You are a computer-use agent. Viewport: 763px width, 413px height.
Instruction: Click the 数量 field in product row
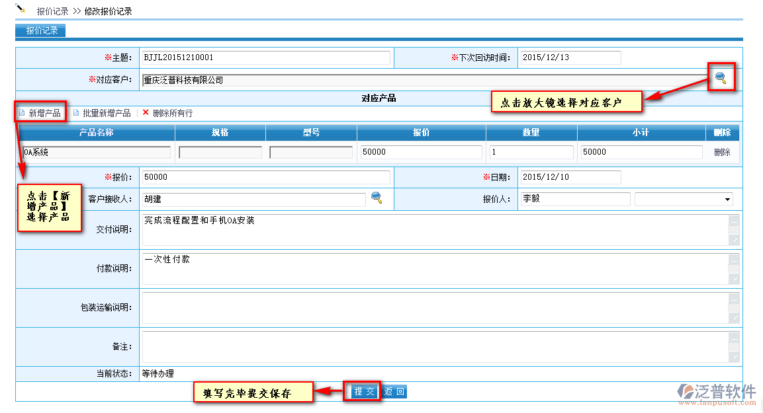click(531, 152)
